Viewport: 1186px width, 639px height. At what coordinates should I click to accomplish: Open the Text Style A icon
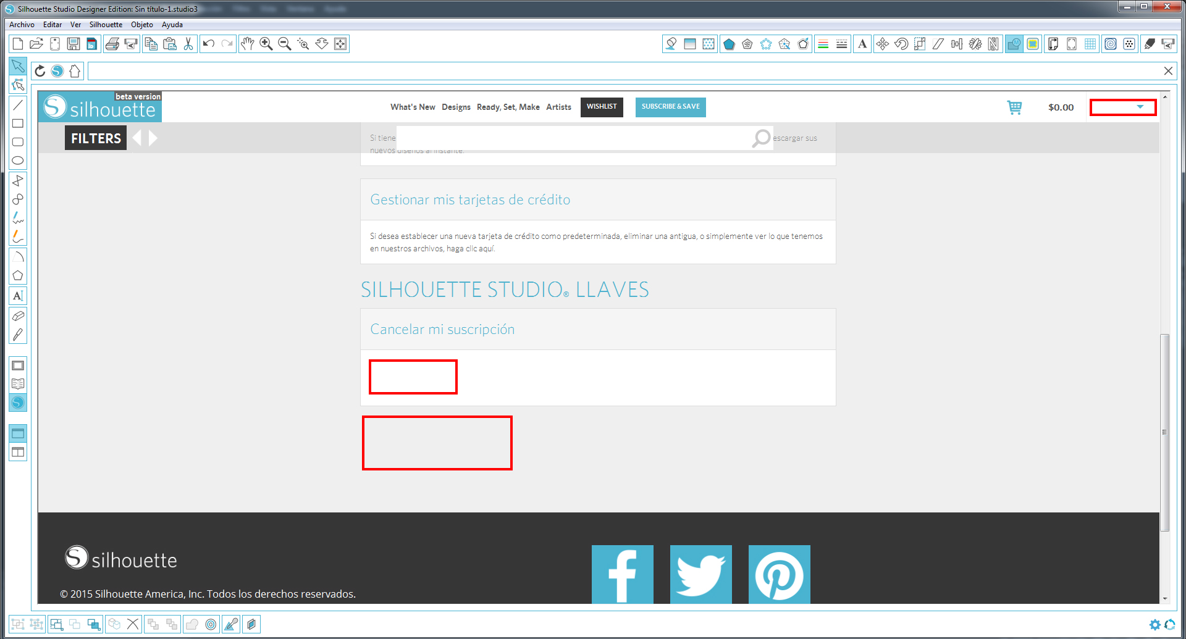862,44
